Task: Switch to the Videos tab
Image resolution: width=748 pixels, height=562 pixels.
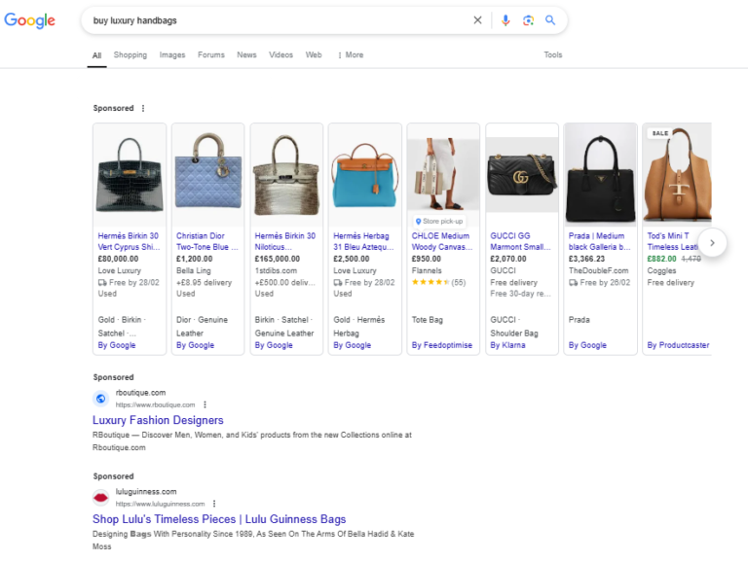Action: pyautogui.click(x=280, y=54)
